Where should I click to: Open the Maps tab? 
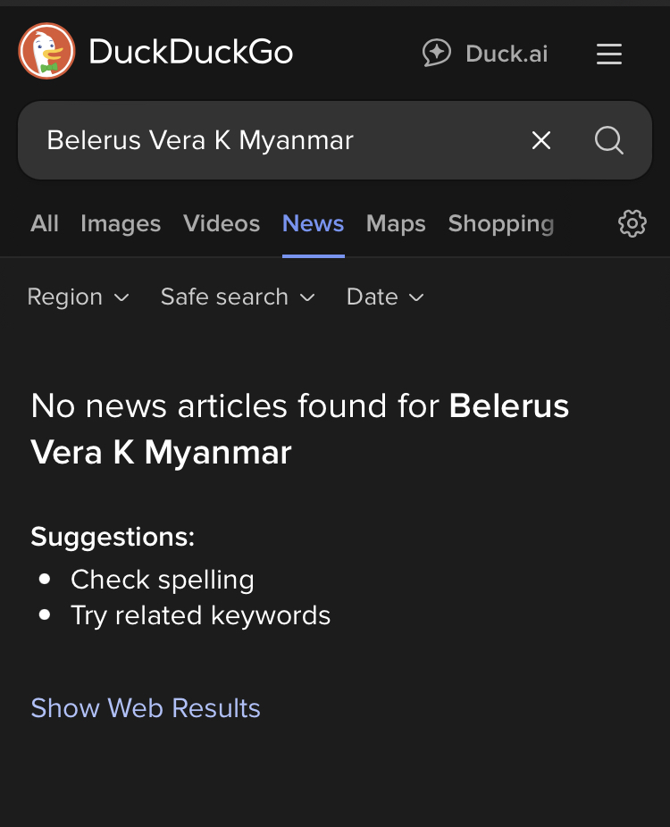(396, 223)
